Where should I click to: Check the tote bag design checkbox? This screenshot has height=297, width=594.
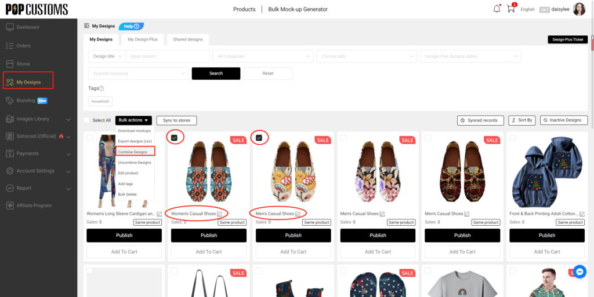coord(174,271)
